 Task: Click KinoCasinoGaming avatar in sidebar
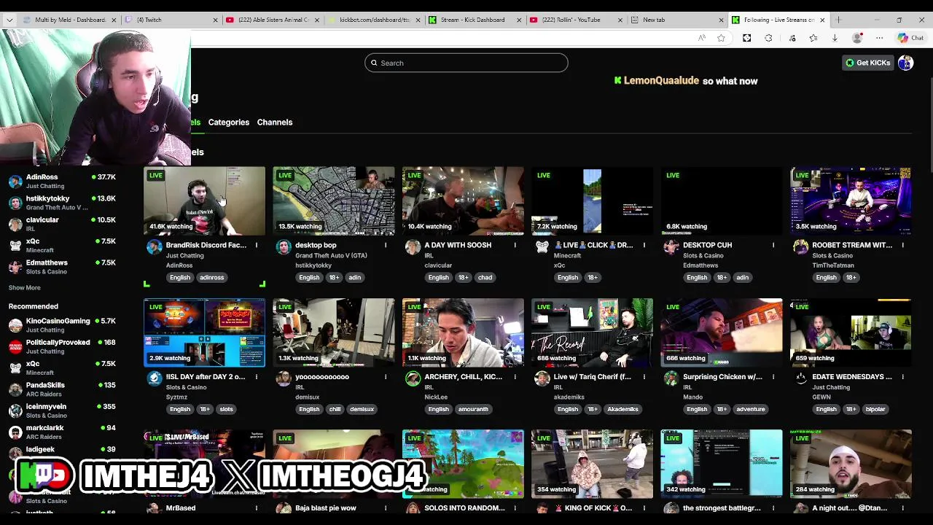(x=15, y=325)
